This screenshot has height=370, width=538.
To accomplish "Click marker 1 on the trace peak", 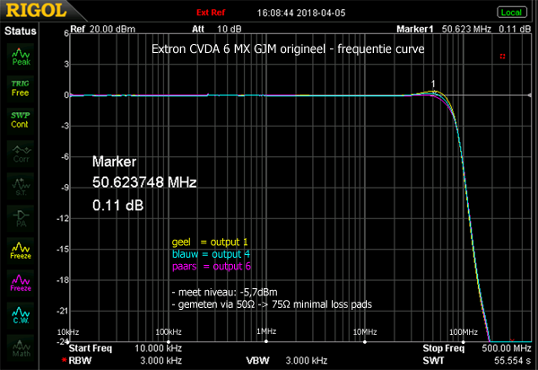I will click(434, 88).
